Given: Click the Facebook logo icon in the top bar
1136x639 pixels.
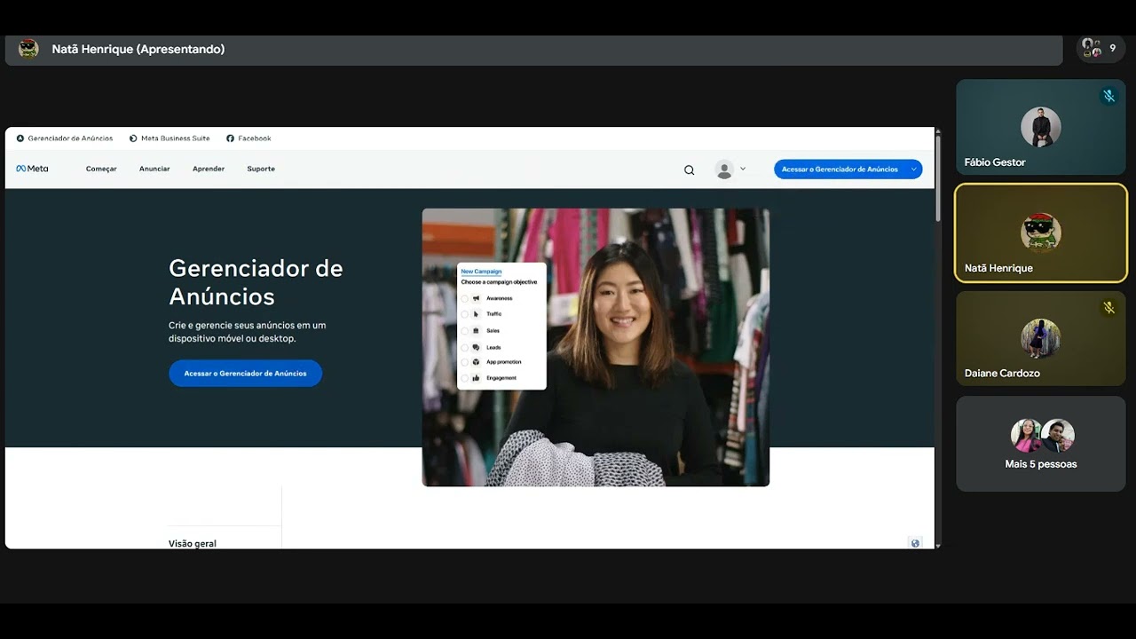Looking at the screenshot, I should tap(231, 138).
